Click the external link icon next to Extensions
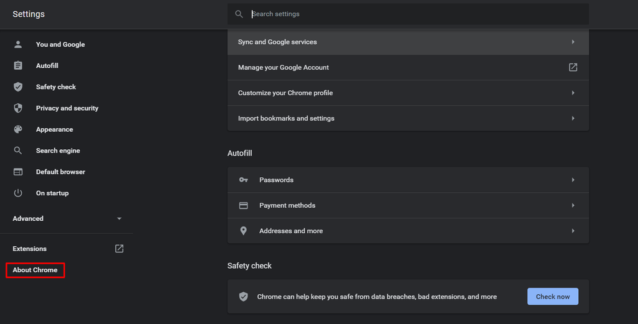Viewport: 638px width, 324px height. tap(119, 249)
